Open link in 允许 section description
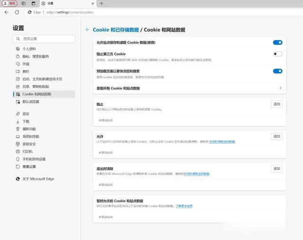Screen dimensions: 303x240 pos(222,142)
